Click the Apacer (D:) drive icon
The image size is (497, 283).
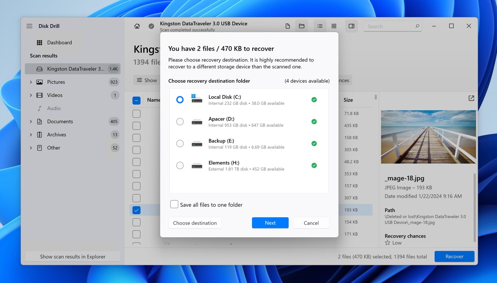197,122
